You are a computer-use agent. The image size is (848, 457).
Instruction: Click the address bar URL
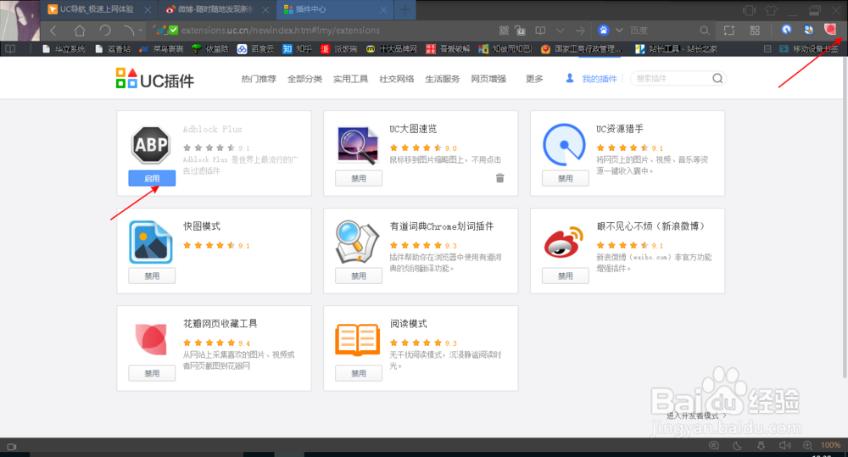click(x=281, y=31)
